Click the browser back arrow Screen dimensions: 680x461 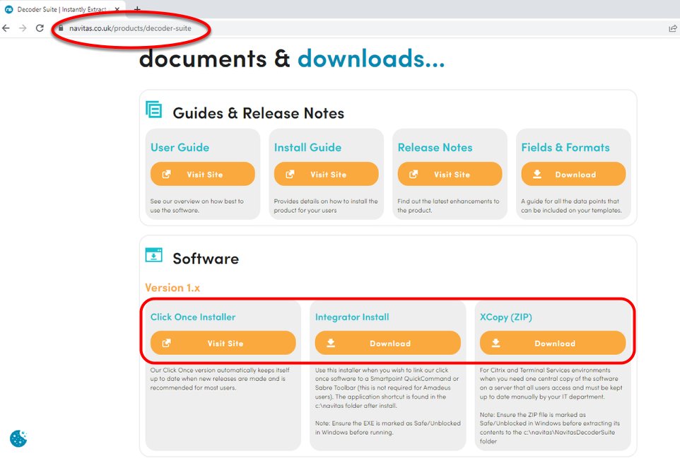tap(6, 28)
